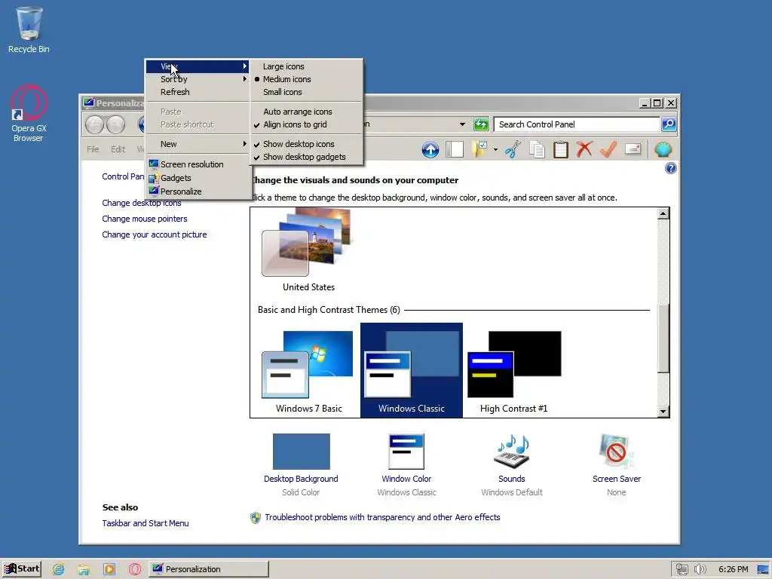
Task: Expand the New submenu
Action: [198, 144]
